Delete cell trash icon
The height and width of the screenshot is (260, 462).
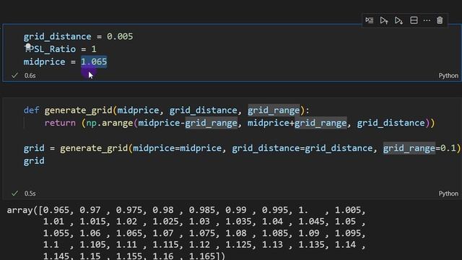pos(440,20)
